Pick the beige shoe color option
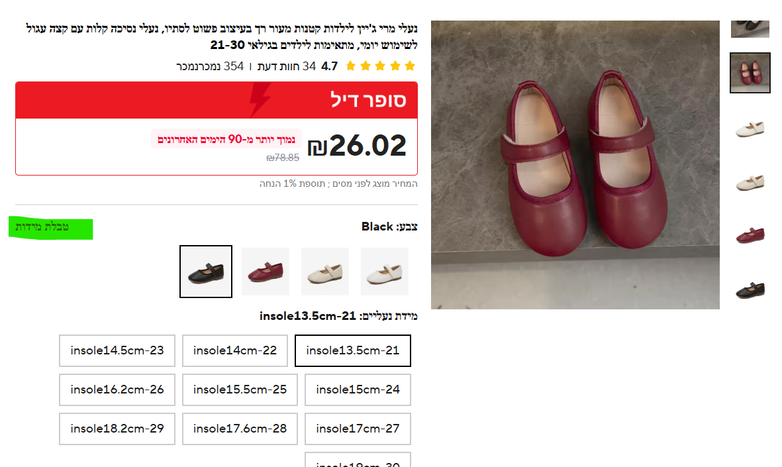 [x=324, y=272]
